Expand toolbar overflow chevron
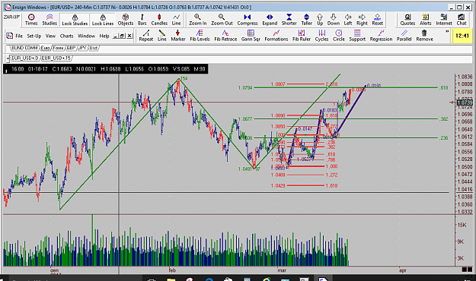Viewport: 476px width, 281px height. 447,31
